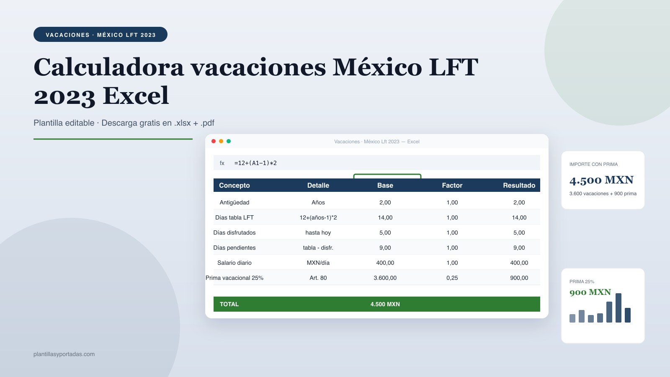The width and height of the screenshot is (670, 377).
Task: Click Resultado value 5,00 in Días disfrutados row
Action: 519,232
